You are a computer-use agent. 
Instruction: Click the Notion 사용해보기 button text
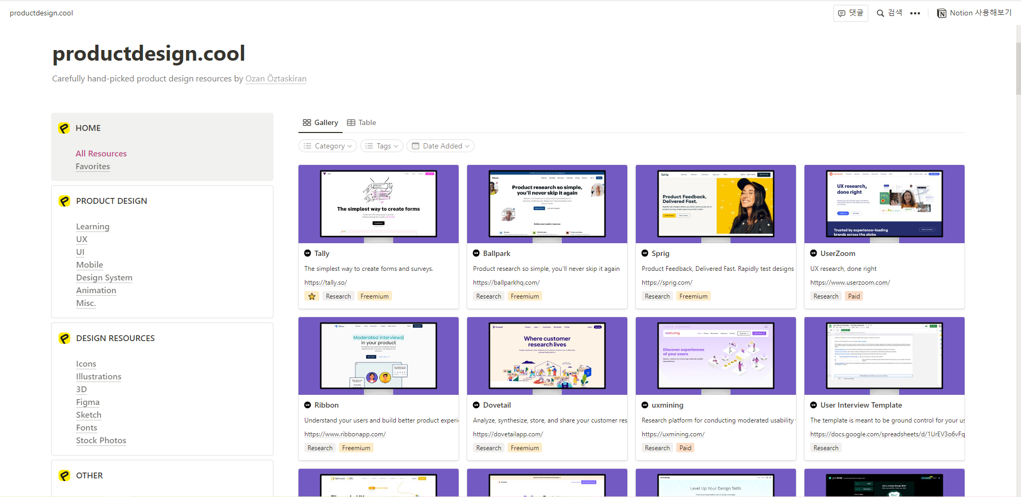click(981, 13)
